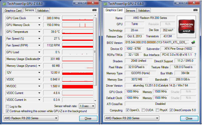Open the GPU selector dropdown in the Sensors window
This screenshot has width=202, height=125.
tap(31, 118)
